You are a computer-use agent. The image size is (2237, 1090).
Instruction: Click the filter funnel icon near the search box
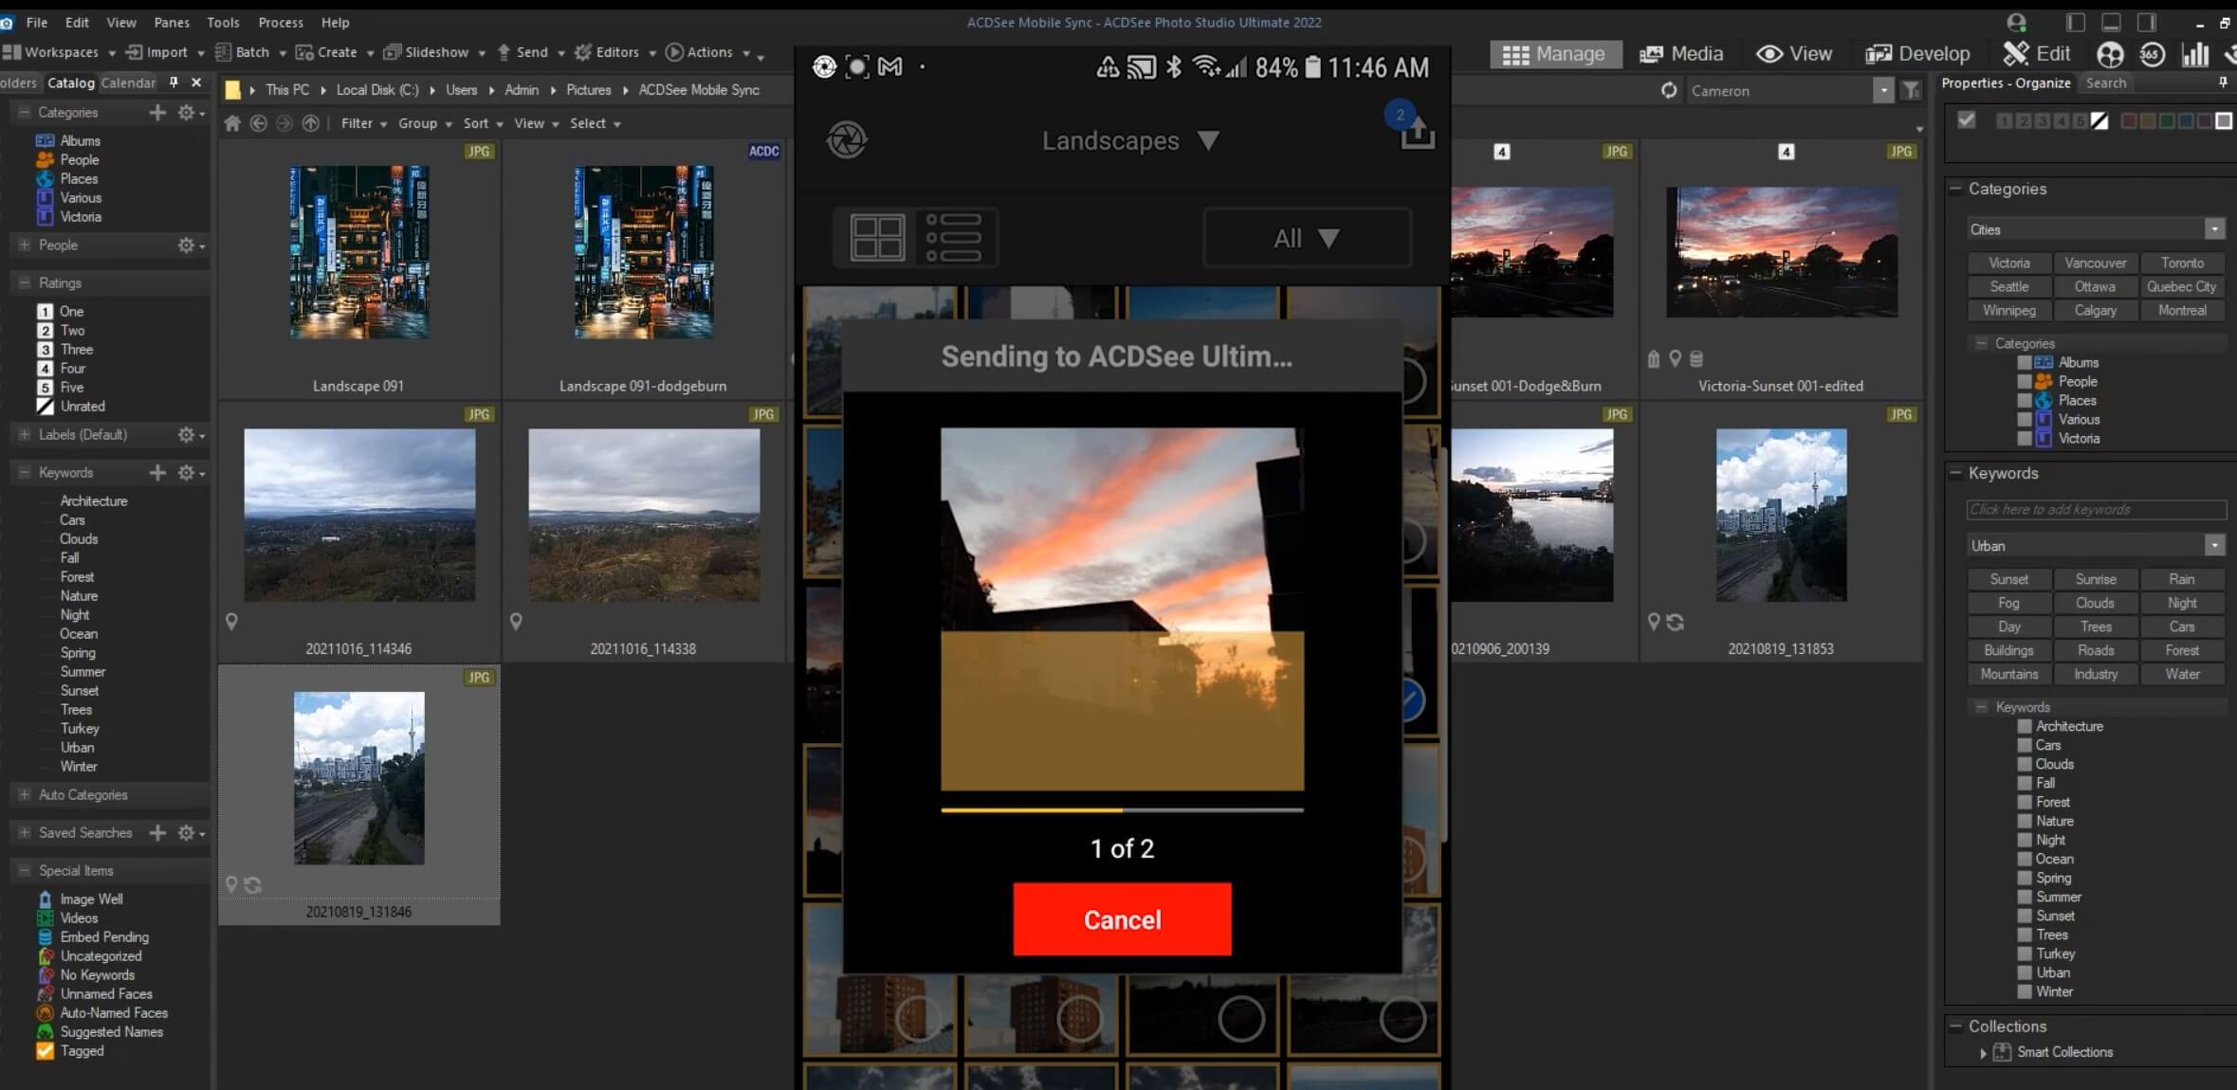pyautogui.click(x=1911, y=91)
